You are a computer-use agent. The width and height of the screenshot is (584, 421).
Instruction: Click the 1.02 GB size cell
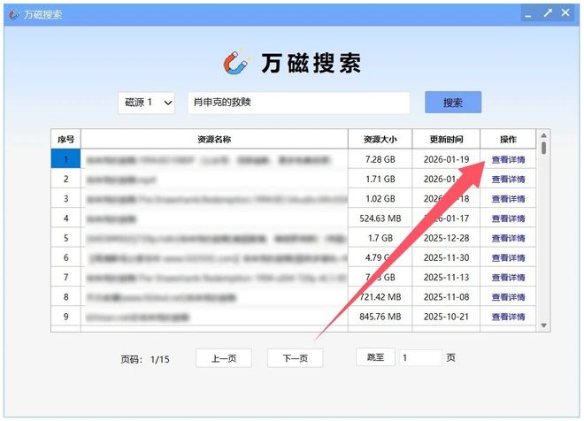[x=380, y=199]
